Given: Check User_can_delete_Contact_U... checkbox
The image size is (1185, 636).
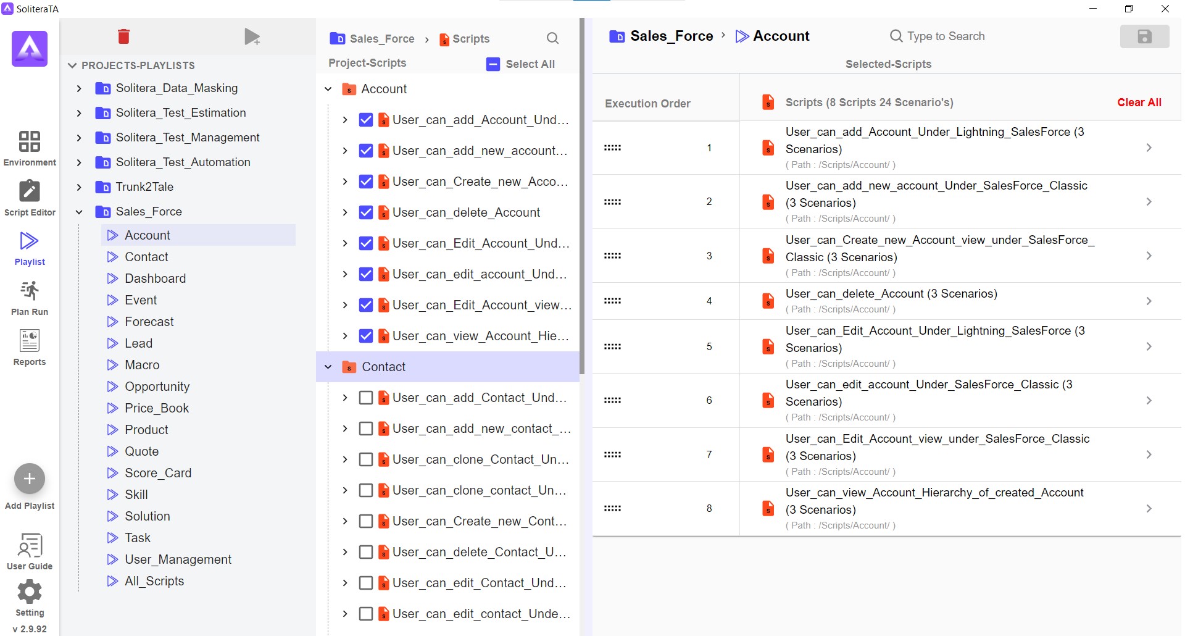Looking at the screenshot, I should (x=366, y=552).
